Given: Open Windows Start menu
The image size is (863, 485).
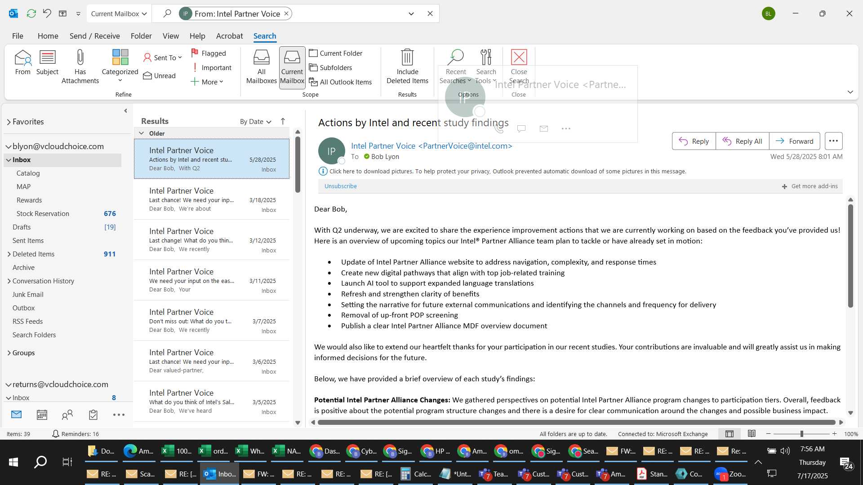Looking at the screenshot, I should 13,462.
